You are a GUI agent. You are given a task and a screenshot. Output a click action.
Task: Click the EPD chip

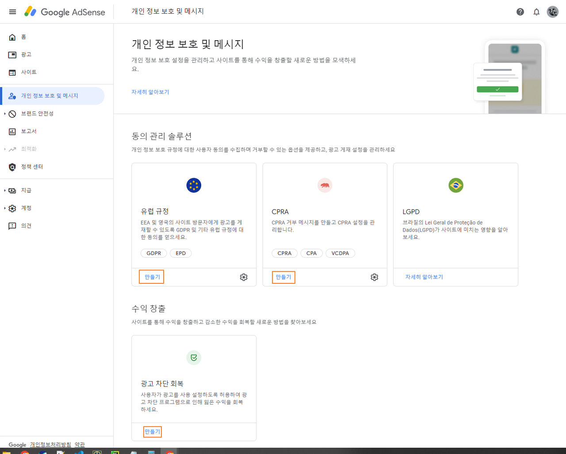(x=180, y=253)
